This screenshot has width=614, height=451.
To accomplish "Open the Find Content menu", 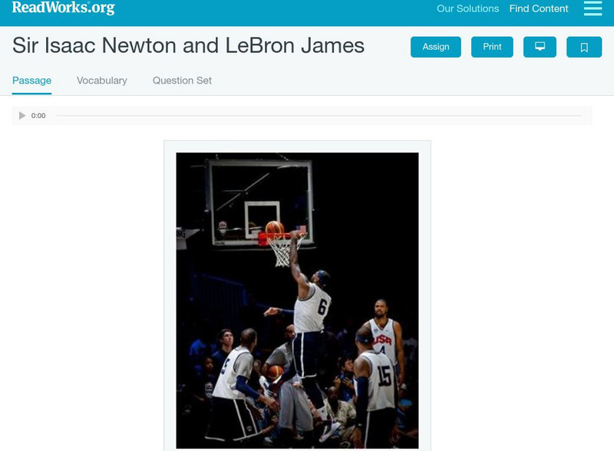I will 539,8.
